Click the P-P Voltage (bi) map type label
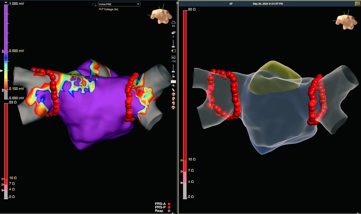This screenshot has height=214, width=361. [108, 9]
